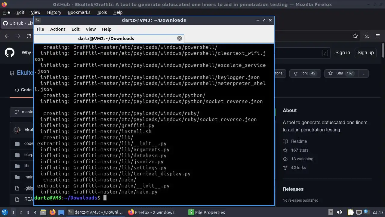Focus the dartz@VM3 terminal taskbar entry
This screenshot has width=385, height=217.
point(96,212)
